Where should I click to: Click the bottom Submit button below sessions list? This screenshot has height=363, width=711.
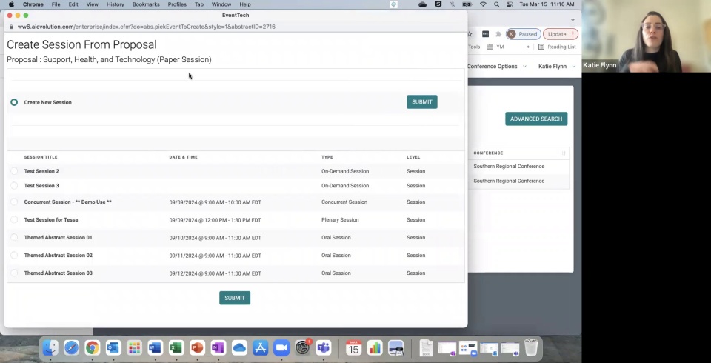tap(235, 298)
